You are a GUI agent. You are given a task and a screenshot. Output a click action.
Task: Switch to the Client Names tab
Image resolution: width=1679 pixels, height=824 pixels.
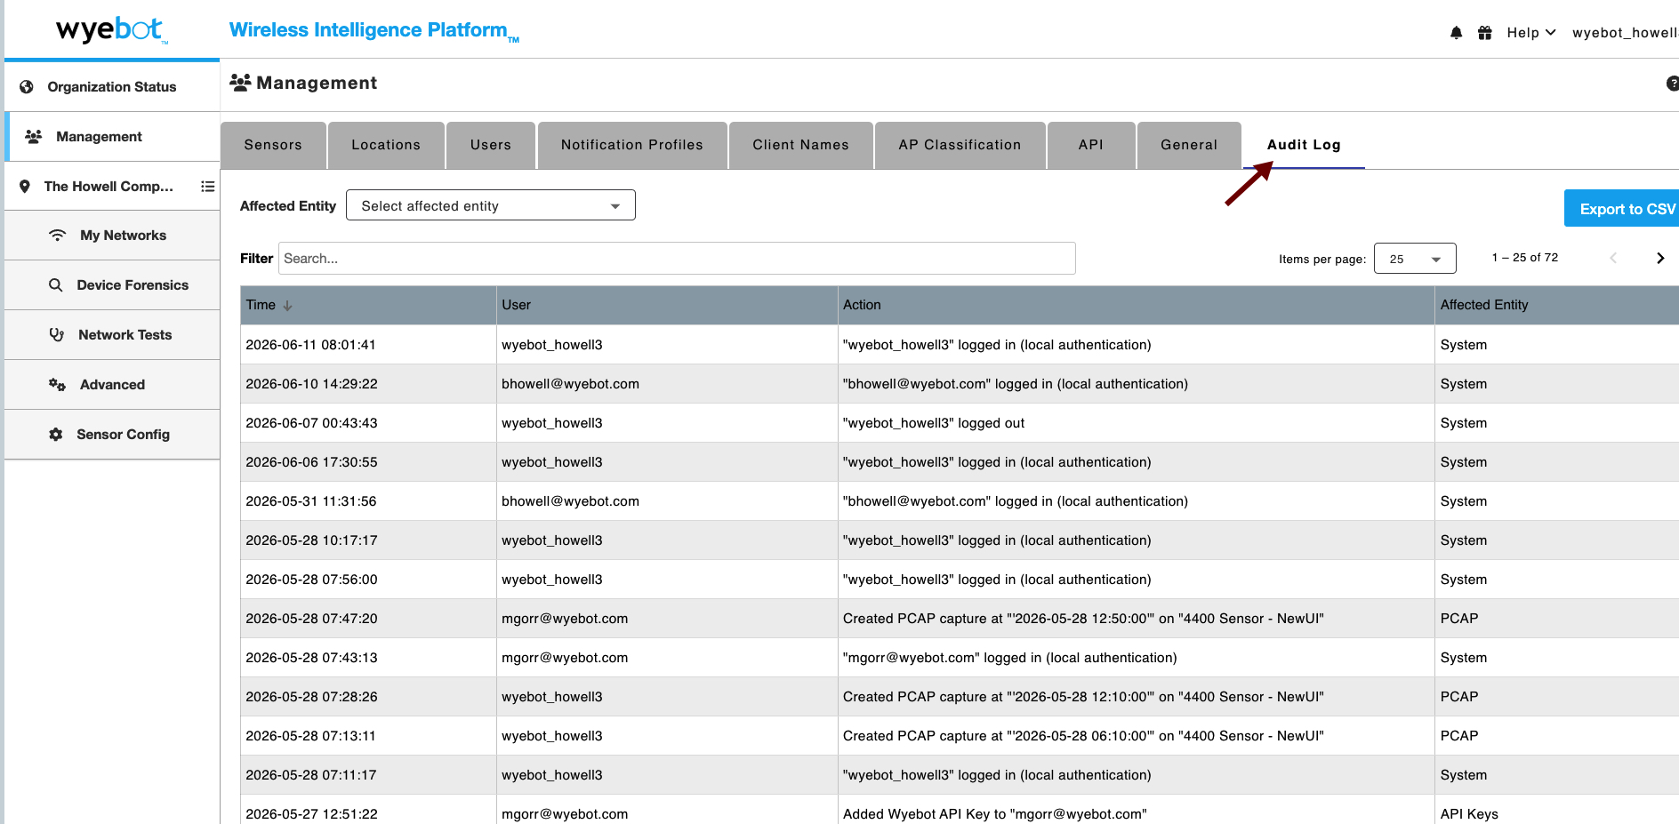[800, 145]
